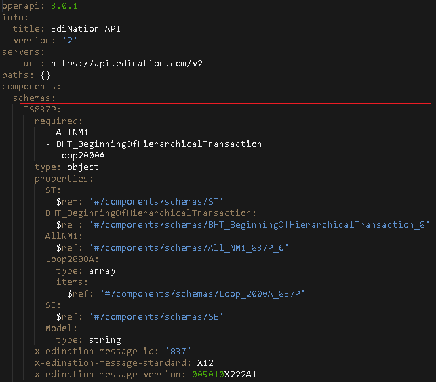Image resolution: width=436 pixels, height=382 pixels.
Task: Select the AllNM1 required list entry
Action: point(72,133)
